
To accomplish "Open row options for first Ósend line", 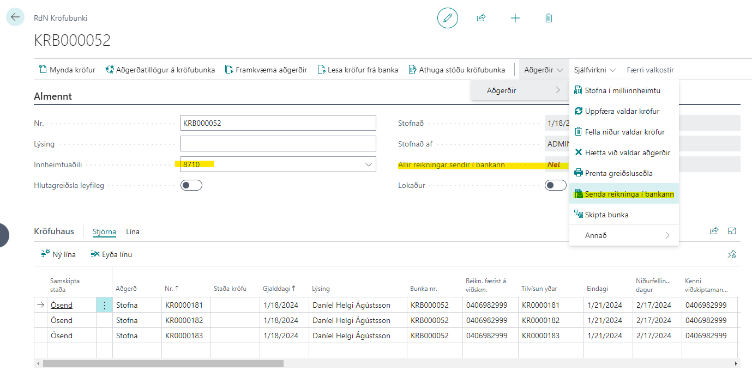I will 104,305.
